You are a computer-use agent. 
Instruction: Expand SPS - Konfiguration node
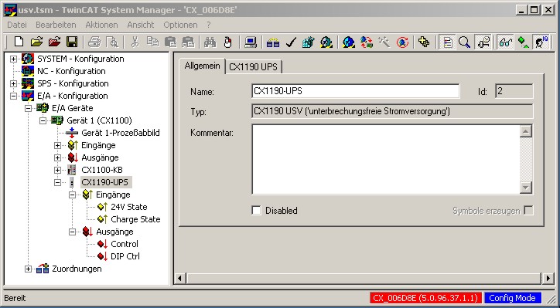tap(13, 84)
